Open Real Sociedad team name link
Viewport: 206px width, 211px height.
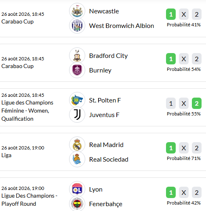coord(109,160)
